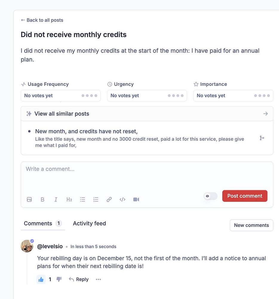Upvote the @levelsio comment
The height and width of the screenshot is (299, 279).
(x=41, y=279)
